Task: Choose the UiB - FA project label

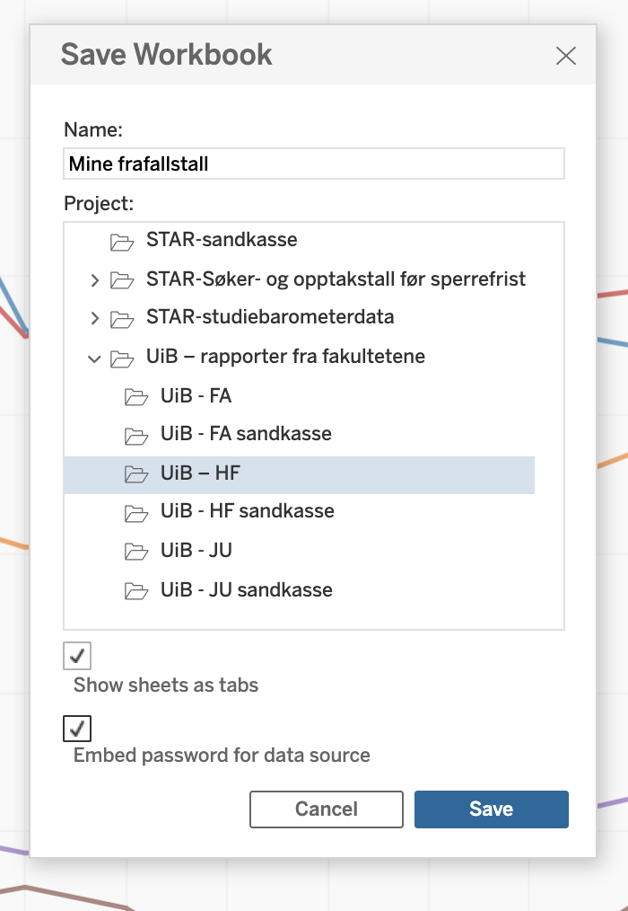Action: pos(196,395)
